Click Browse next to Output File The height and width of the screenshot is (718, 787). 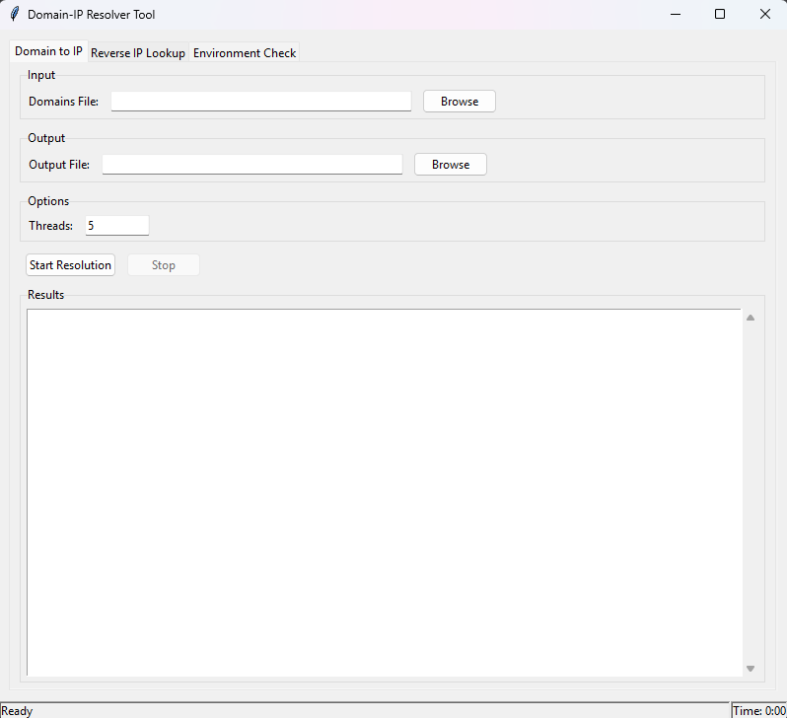click(x=451, y=165)
